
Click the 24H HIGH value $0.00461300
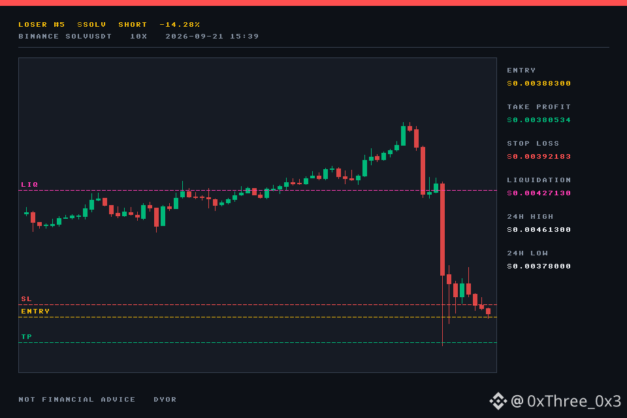539,230
